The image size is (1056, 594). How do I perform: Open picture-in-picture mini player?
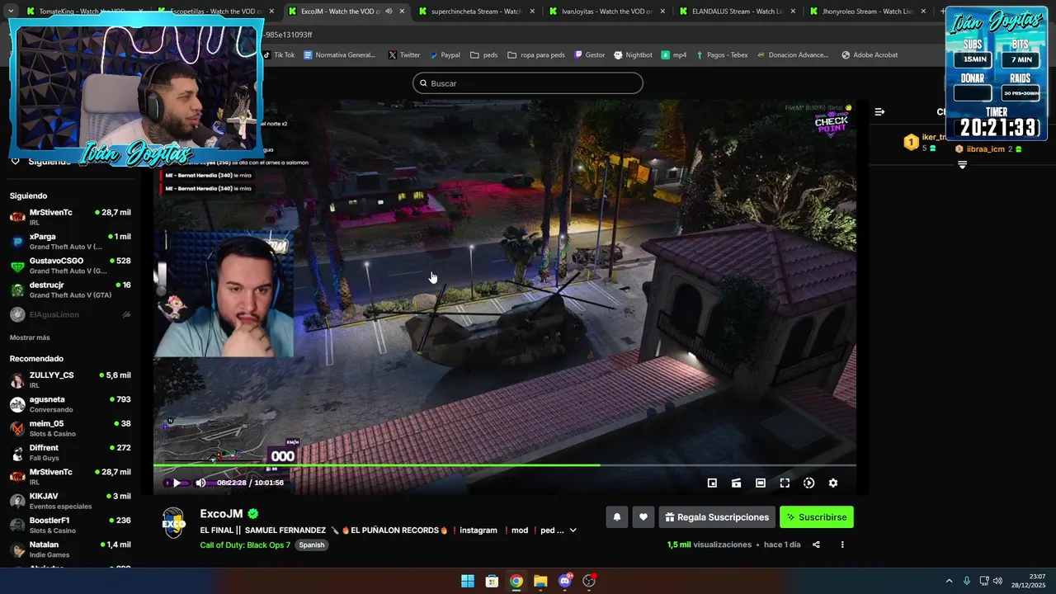[712, 483]
